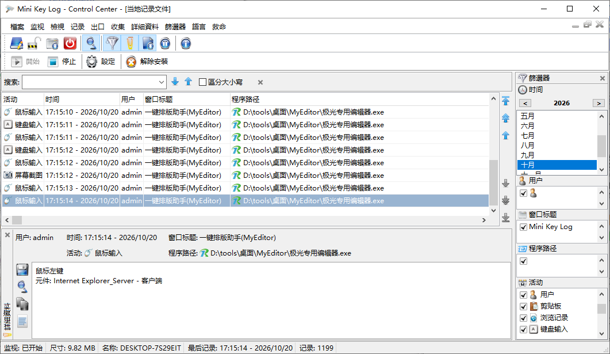Click the red power button icon

click(x=70, y=43)
